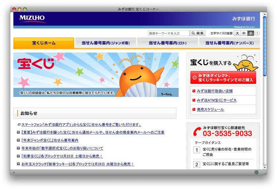Viewport: 277px width, 189px height.
Task: Open 発売スケジュール link
Action: (x=210, y=109)
